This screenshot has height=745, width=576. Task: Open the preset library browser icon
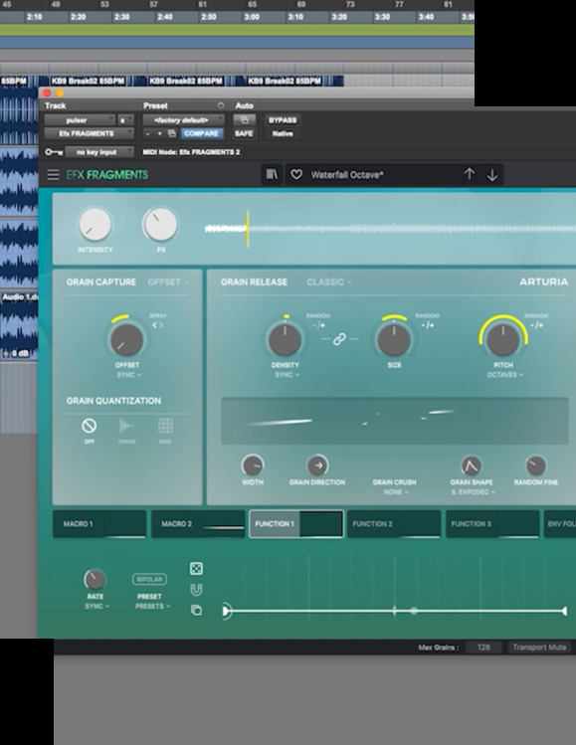coord(272,175)
